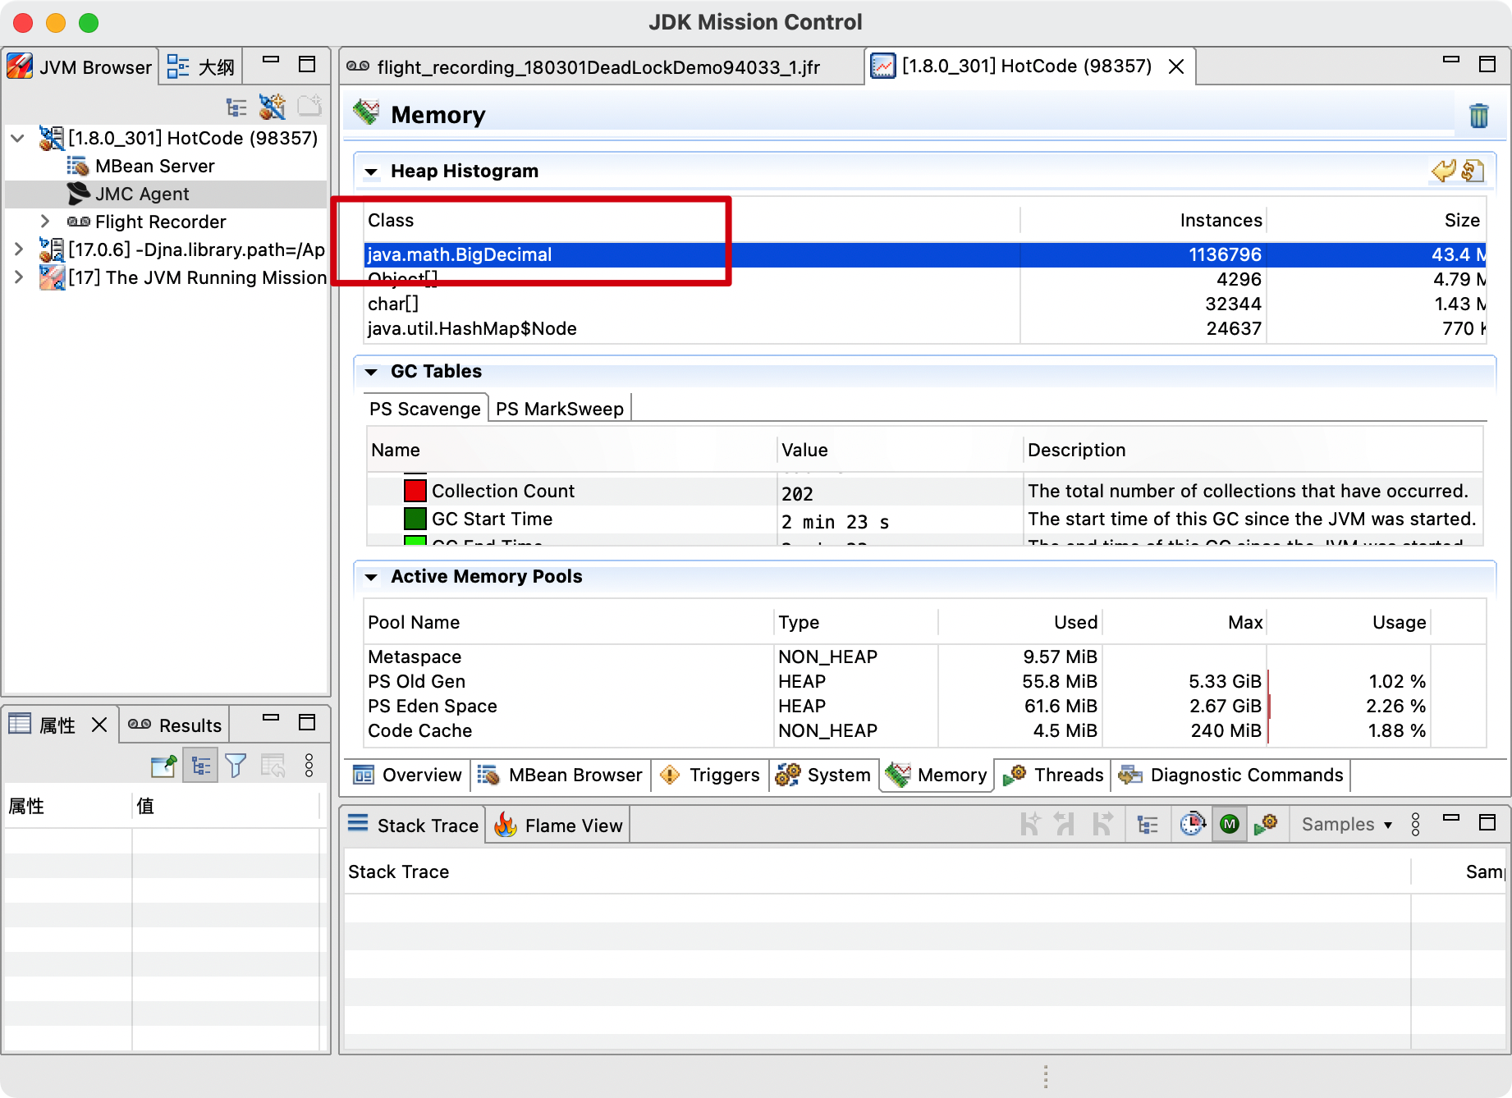Viewport: 1512px width, 1098px height.
Task: Click the clock icon in Stack Trace toolbar
Action: tap(1192, 824)
